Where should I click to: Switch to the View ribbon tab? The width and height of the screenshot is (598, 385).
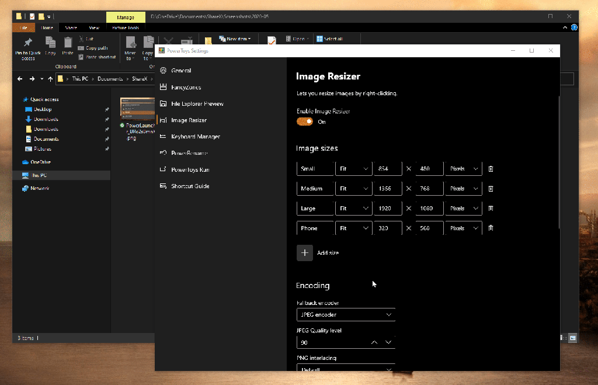[94, 27]
